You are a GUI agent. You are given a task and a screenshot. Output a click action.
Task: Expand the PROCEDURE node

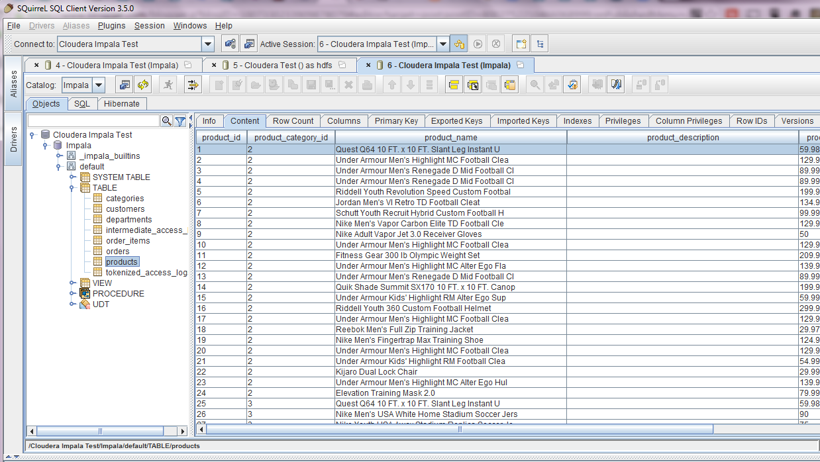pos(72,294)
